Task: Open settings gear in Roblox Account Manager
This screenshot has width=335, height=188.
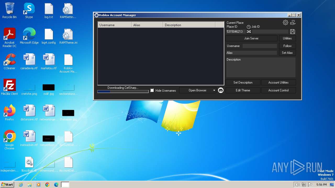Action: coord(286,23)
